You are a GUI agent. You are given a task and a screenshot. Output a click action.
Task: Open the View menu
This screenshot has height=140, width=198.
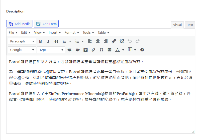click(39, 33)
